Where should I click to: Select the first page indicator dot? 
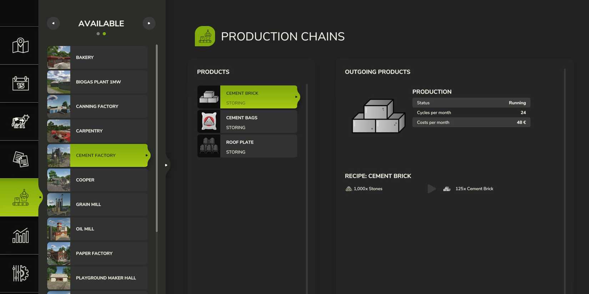(98, 34)
